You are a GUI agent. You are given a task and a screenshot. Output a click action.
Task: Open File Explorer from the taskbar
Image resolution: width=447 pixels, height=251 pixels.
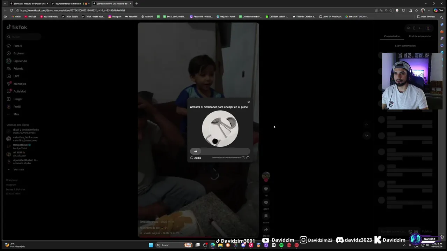(220, 245)
